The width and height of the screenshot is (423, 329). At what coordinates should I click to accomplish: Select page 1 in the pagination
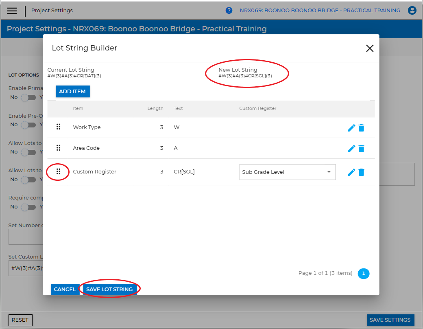pyautogui.click(x=364, y=274)
